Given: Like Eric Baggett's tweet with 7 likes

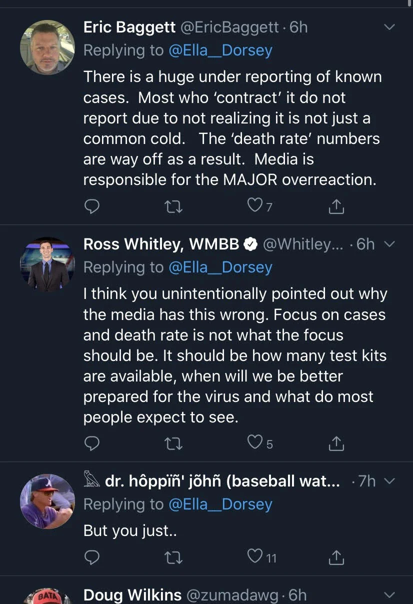Looking at the screenshot, I should (x=260, y=205).
